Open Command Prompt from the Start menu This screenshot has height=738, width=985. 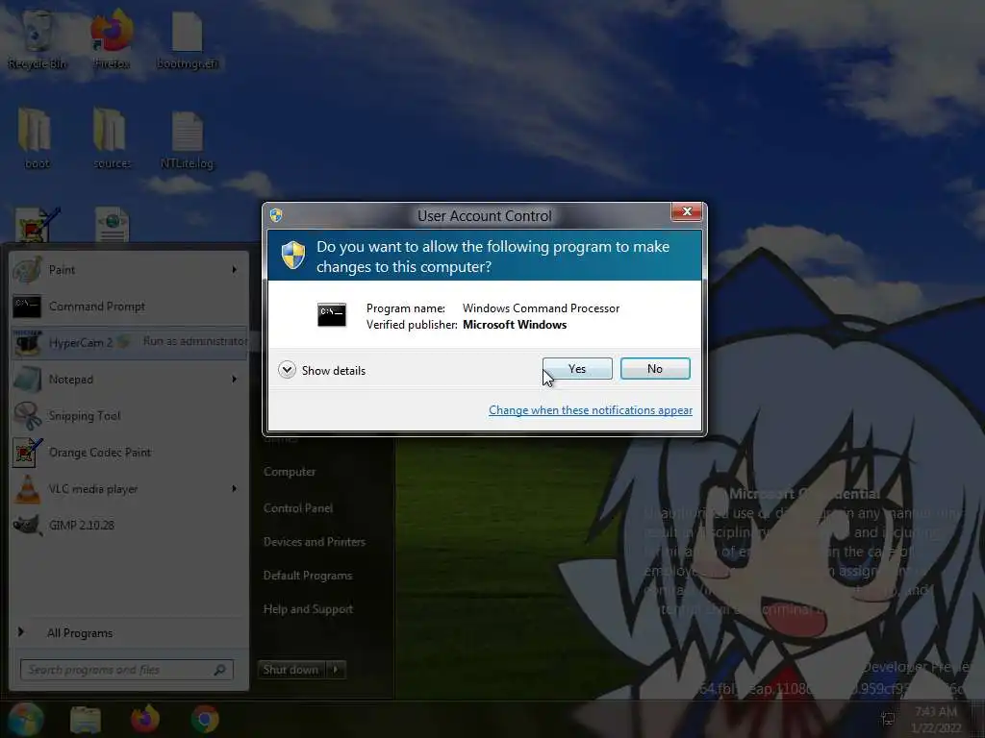click(130, 307)
